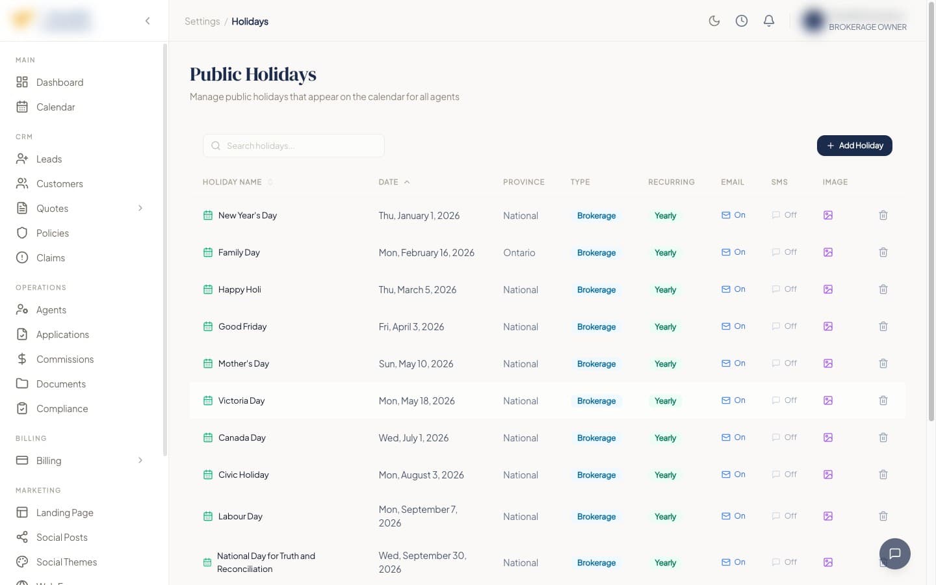This screenshot has width=936, height=585.
Task: Open the clock history icon
Action: click(x=741, y=21)
